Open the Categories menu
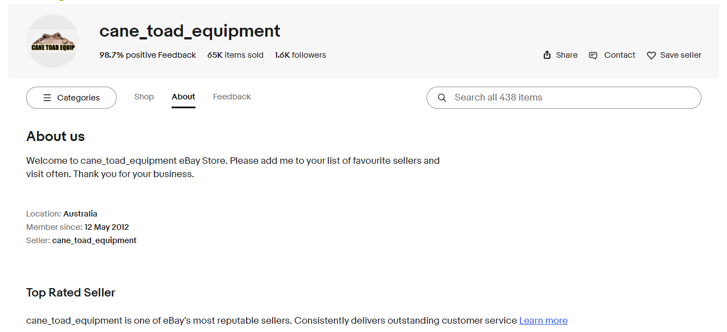The width and height of the screenshot is (727, 332). 72,98
